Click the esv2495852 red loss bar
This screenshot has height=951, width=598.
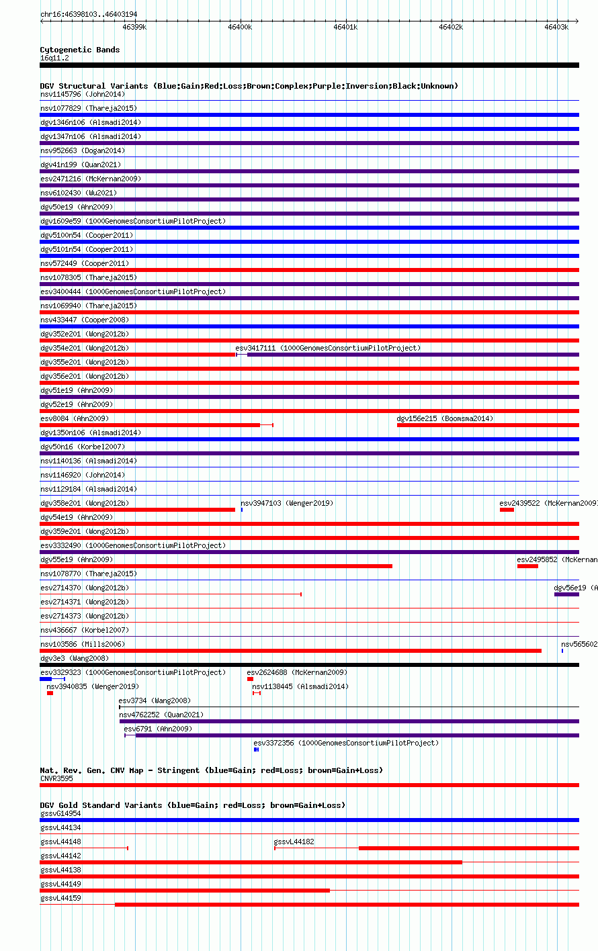(x=527, y=566)
